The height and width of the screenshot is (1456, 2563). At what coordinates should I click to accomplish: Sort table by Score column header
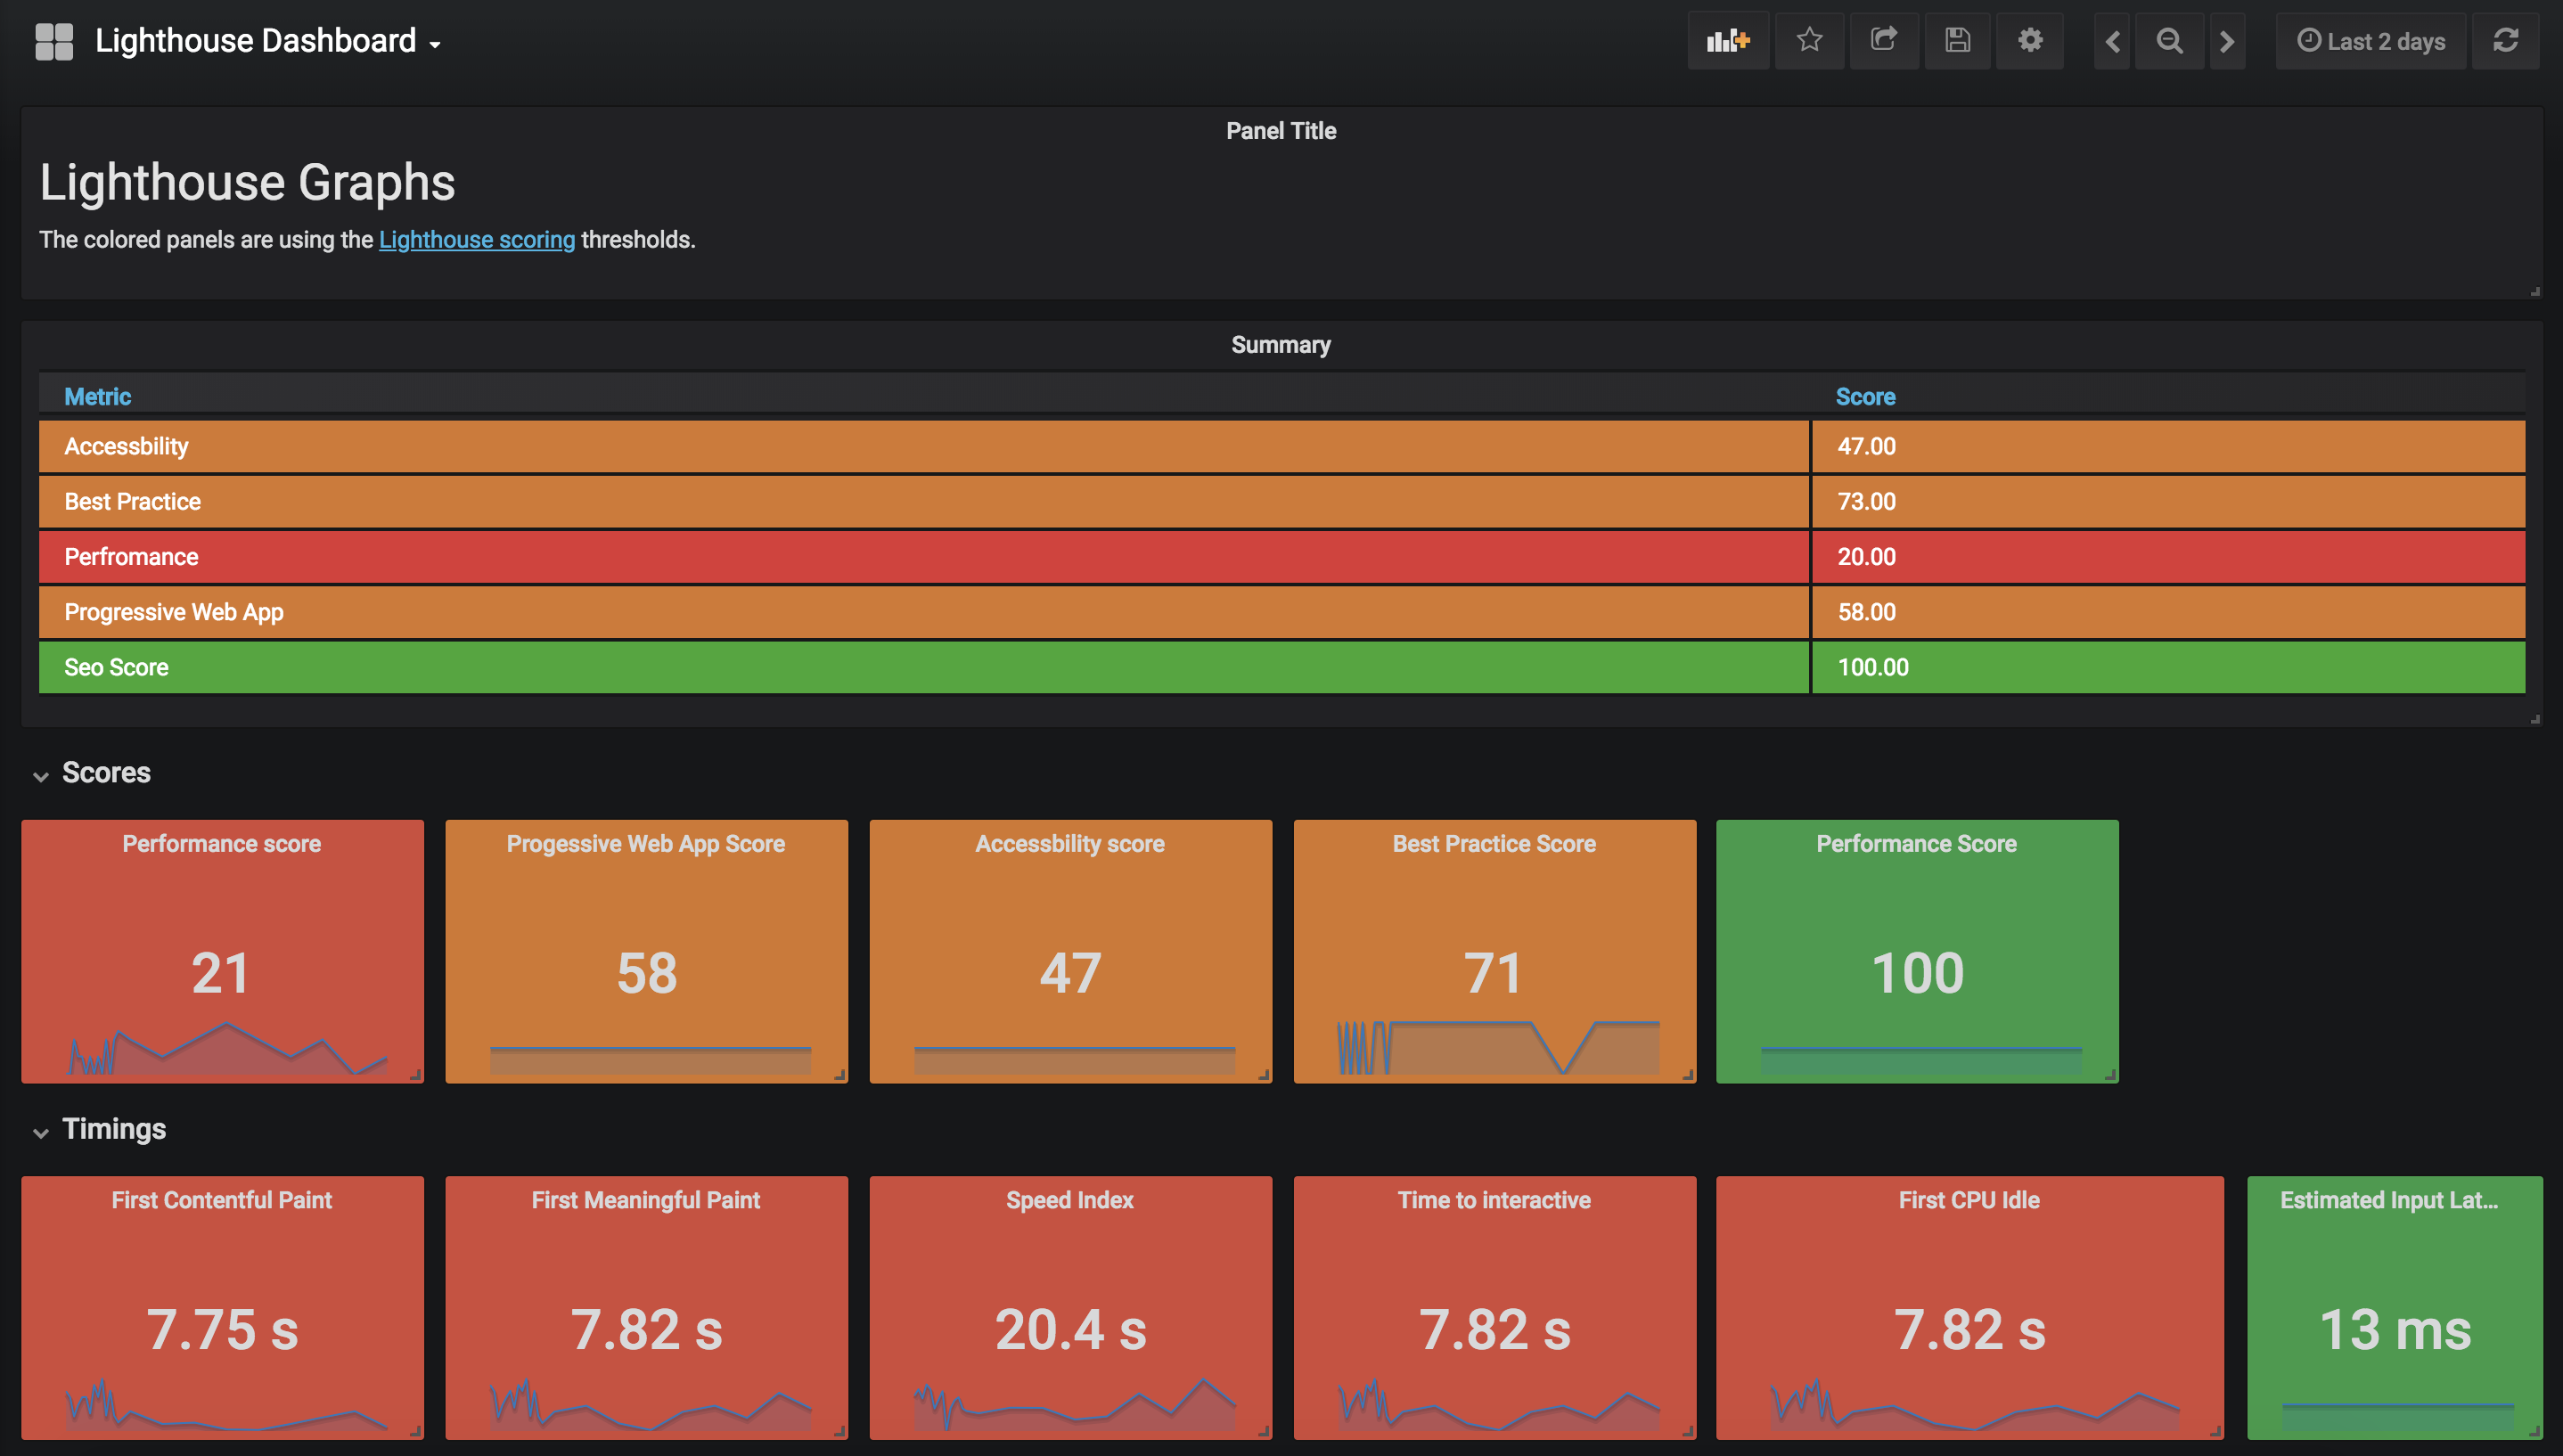(1864, 397)
